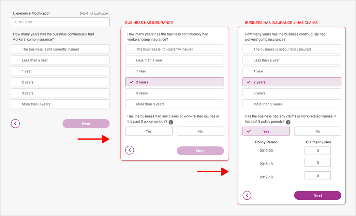Select 'The business is not currently insured' in left form

pos(60,49)
